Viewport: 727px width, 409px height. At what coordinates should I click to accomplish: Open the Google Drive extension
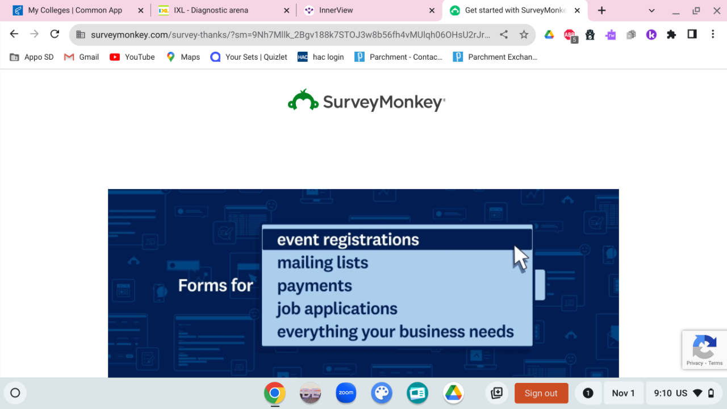549,35
